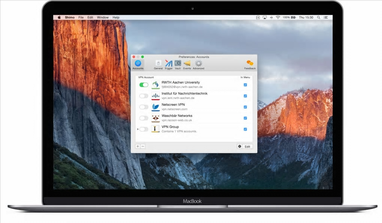Open the Advanced preferences gear
The image size is (382, 223).
tap(198, 65)
